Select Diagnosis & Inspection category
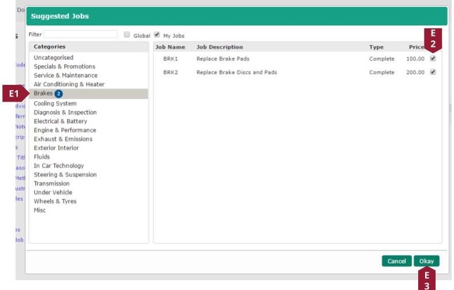This screenshot has height=290, width=454. [65, 112]
